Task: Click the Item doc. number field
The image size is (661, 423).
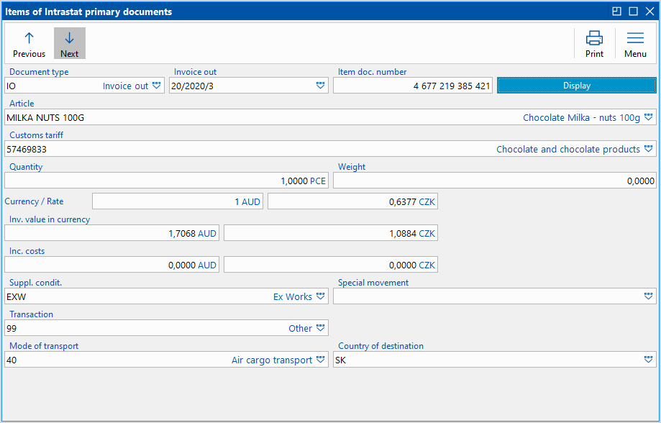Action: [x=413, y=86]
